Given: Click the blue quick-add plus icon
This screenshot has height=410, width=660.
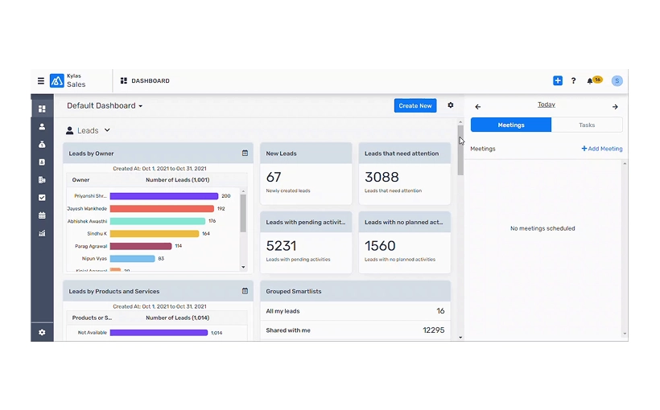Looking at the screenshot, I should [558, 81].
